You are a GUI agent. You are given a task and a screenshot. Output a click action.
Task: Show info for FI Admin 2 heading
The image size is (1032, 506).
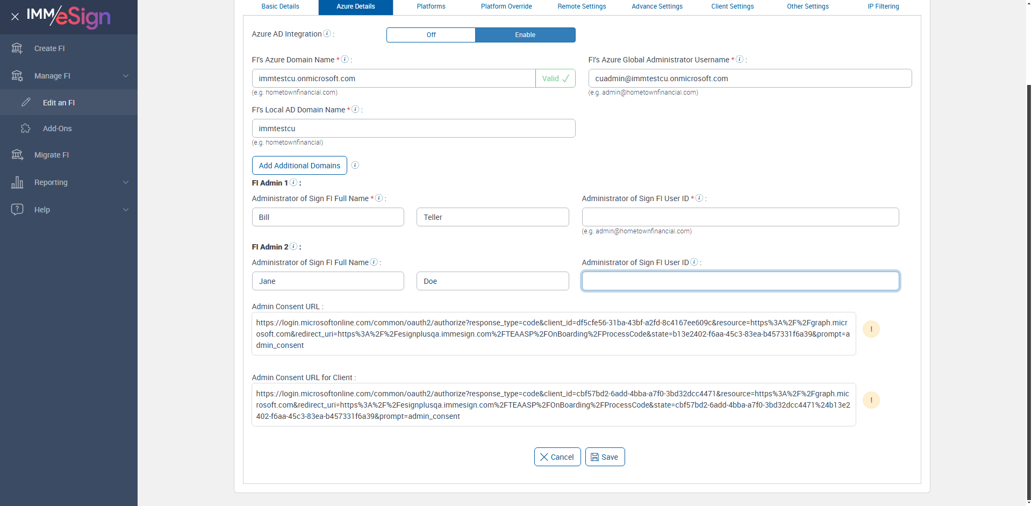[293, 246]
